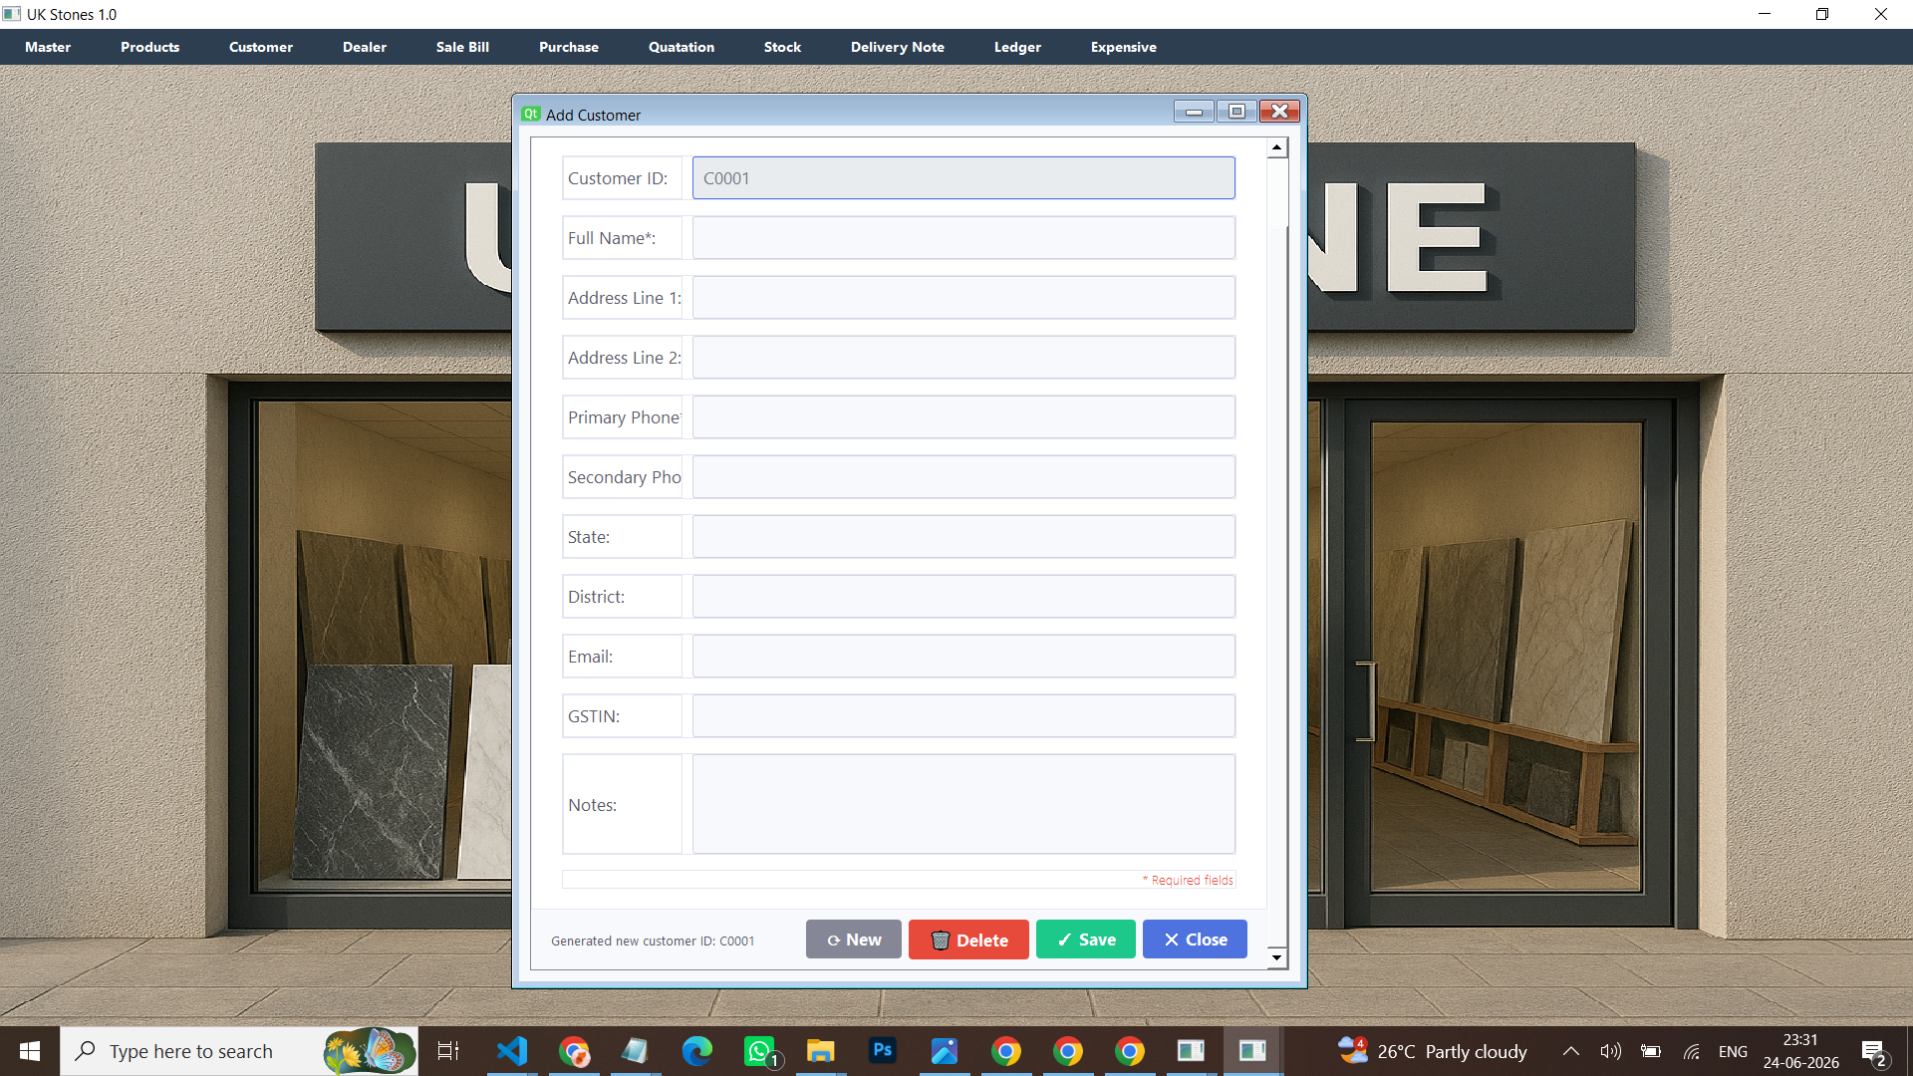
Task: Click the Secondary Phone input field
Action: coord(963,477)
